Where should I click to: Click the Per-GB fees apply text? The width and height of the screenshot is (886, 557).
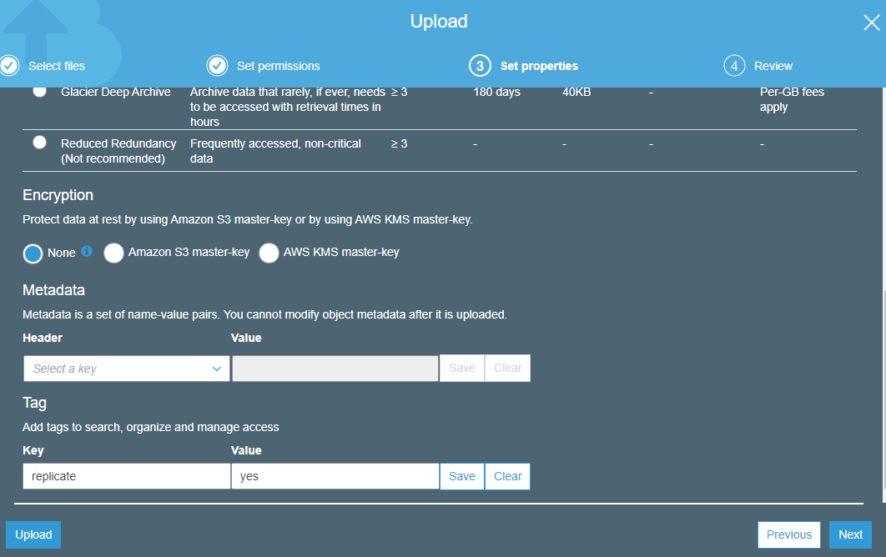coord(792,99)
